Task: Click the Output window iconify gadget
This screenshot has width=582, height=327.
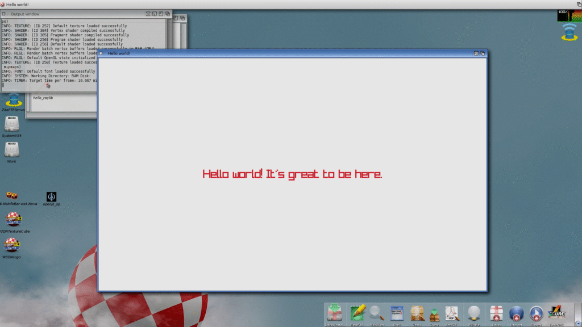Action: [148, 14]
